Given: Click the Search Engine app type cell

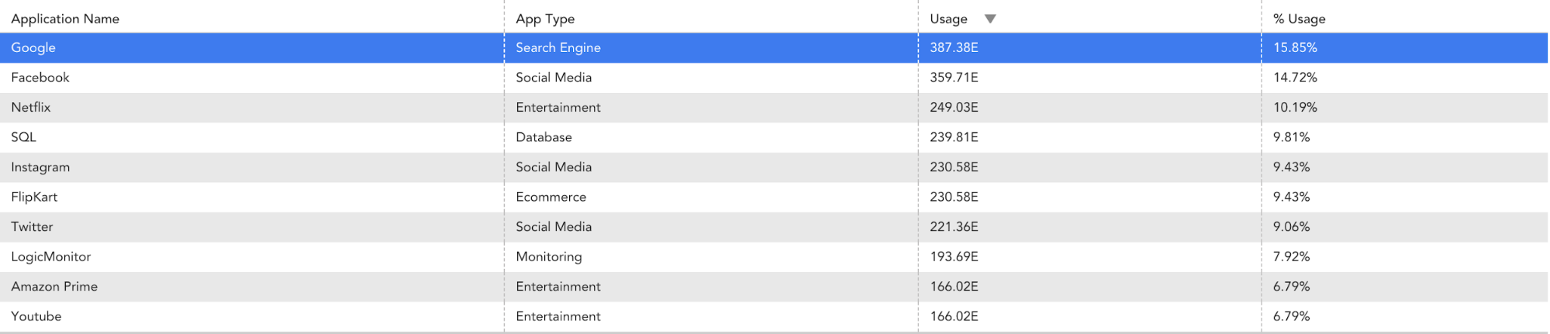Looking at the screenshot, I should pyautogui.click(x=558, y=47).
